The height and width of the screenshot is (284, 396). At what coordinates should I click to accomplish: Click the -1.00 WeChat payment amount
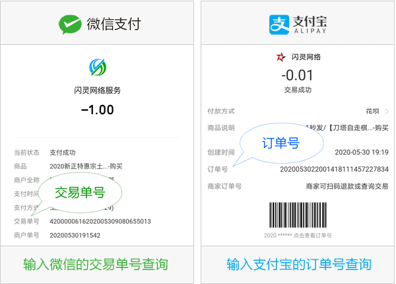click(98, 110)
